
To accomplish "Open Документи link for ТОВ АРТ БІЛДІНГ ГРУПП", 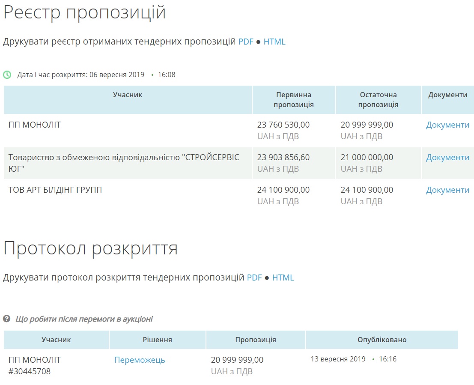I will [448, 190].
